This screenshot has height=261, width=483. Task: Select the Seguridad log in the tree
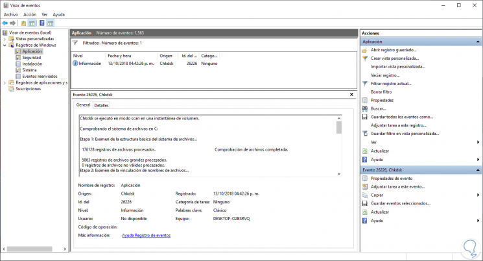tap(31, 58)
